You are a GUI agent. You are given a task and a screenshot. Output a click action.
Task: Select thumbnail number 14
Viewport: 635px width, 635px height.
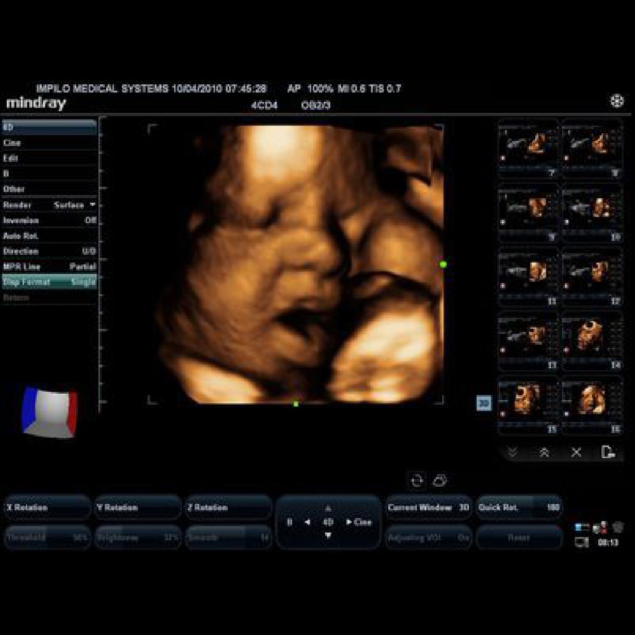(592, 339)
